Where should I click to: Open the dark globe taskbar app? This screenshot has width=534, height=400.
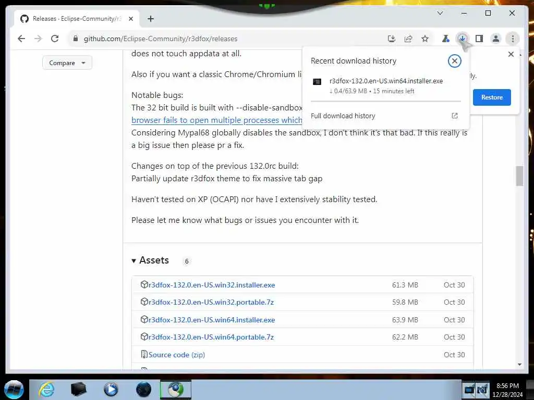[x=143, y=390]
